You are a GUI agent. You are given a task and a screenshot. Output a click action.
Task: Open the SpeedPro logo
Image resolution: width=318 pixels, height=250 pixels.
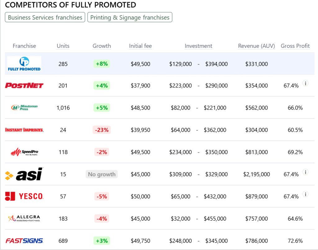pyautogui.click(x=24, y=152)
